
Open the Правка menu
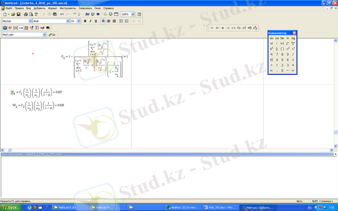[19, 8]
